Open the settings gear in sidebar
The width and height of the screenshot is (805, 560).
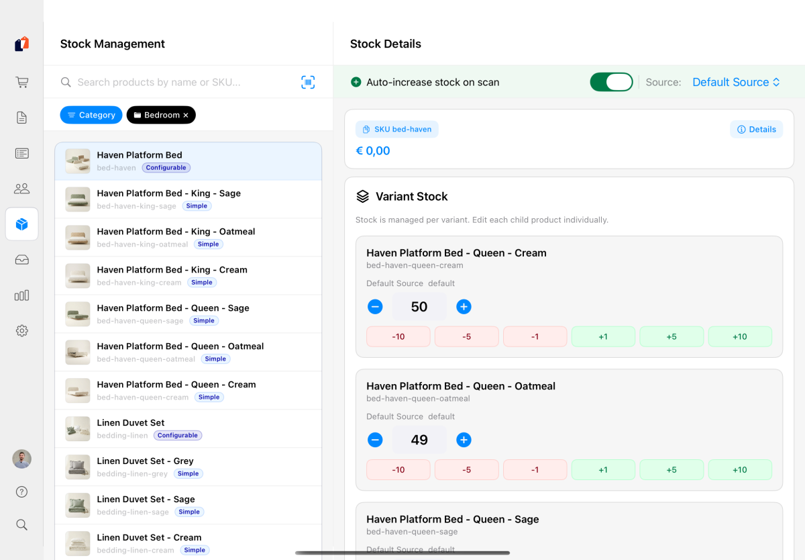pyautogui.click(x=22, y=331)
